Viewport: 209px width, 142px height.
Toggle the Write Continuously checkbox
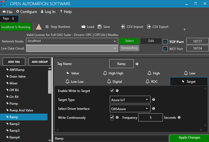pyautogui.click(x=112, y=117)
